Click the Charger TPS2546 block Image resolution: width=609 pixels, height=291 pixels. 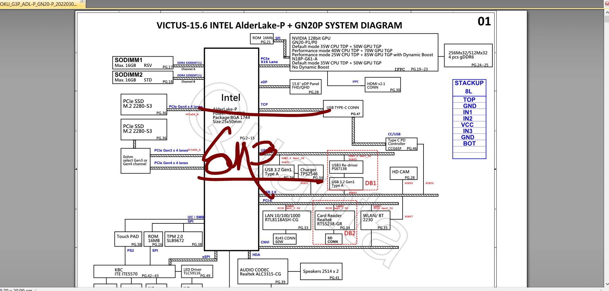(x=311, y=172)
